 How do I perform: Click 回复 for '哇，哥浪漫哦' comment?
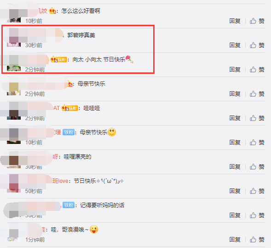coord(235,240)
